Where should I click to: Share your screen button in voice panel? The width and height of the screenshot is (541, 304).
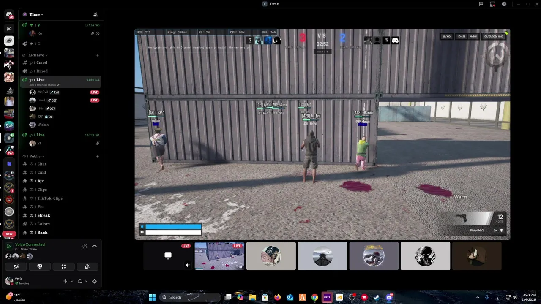[x=40, y=266]
